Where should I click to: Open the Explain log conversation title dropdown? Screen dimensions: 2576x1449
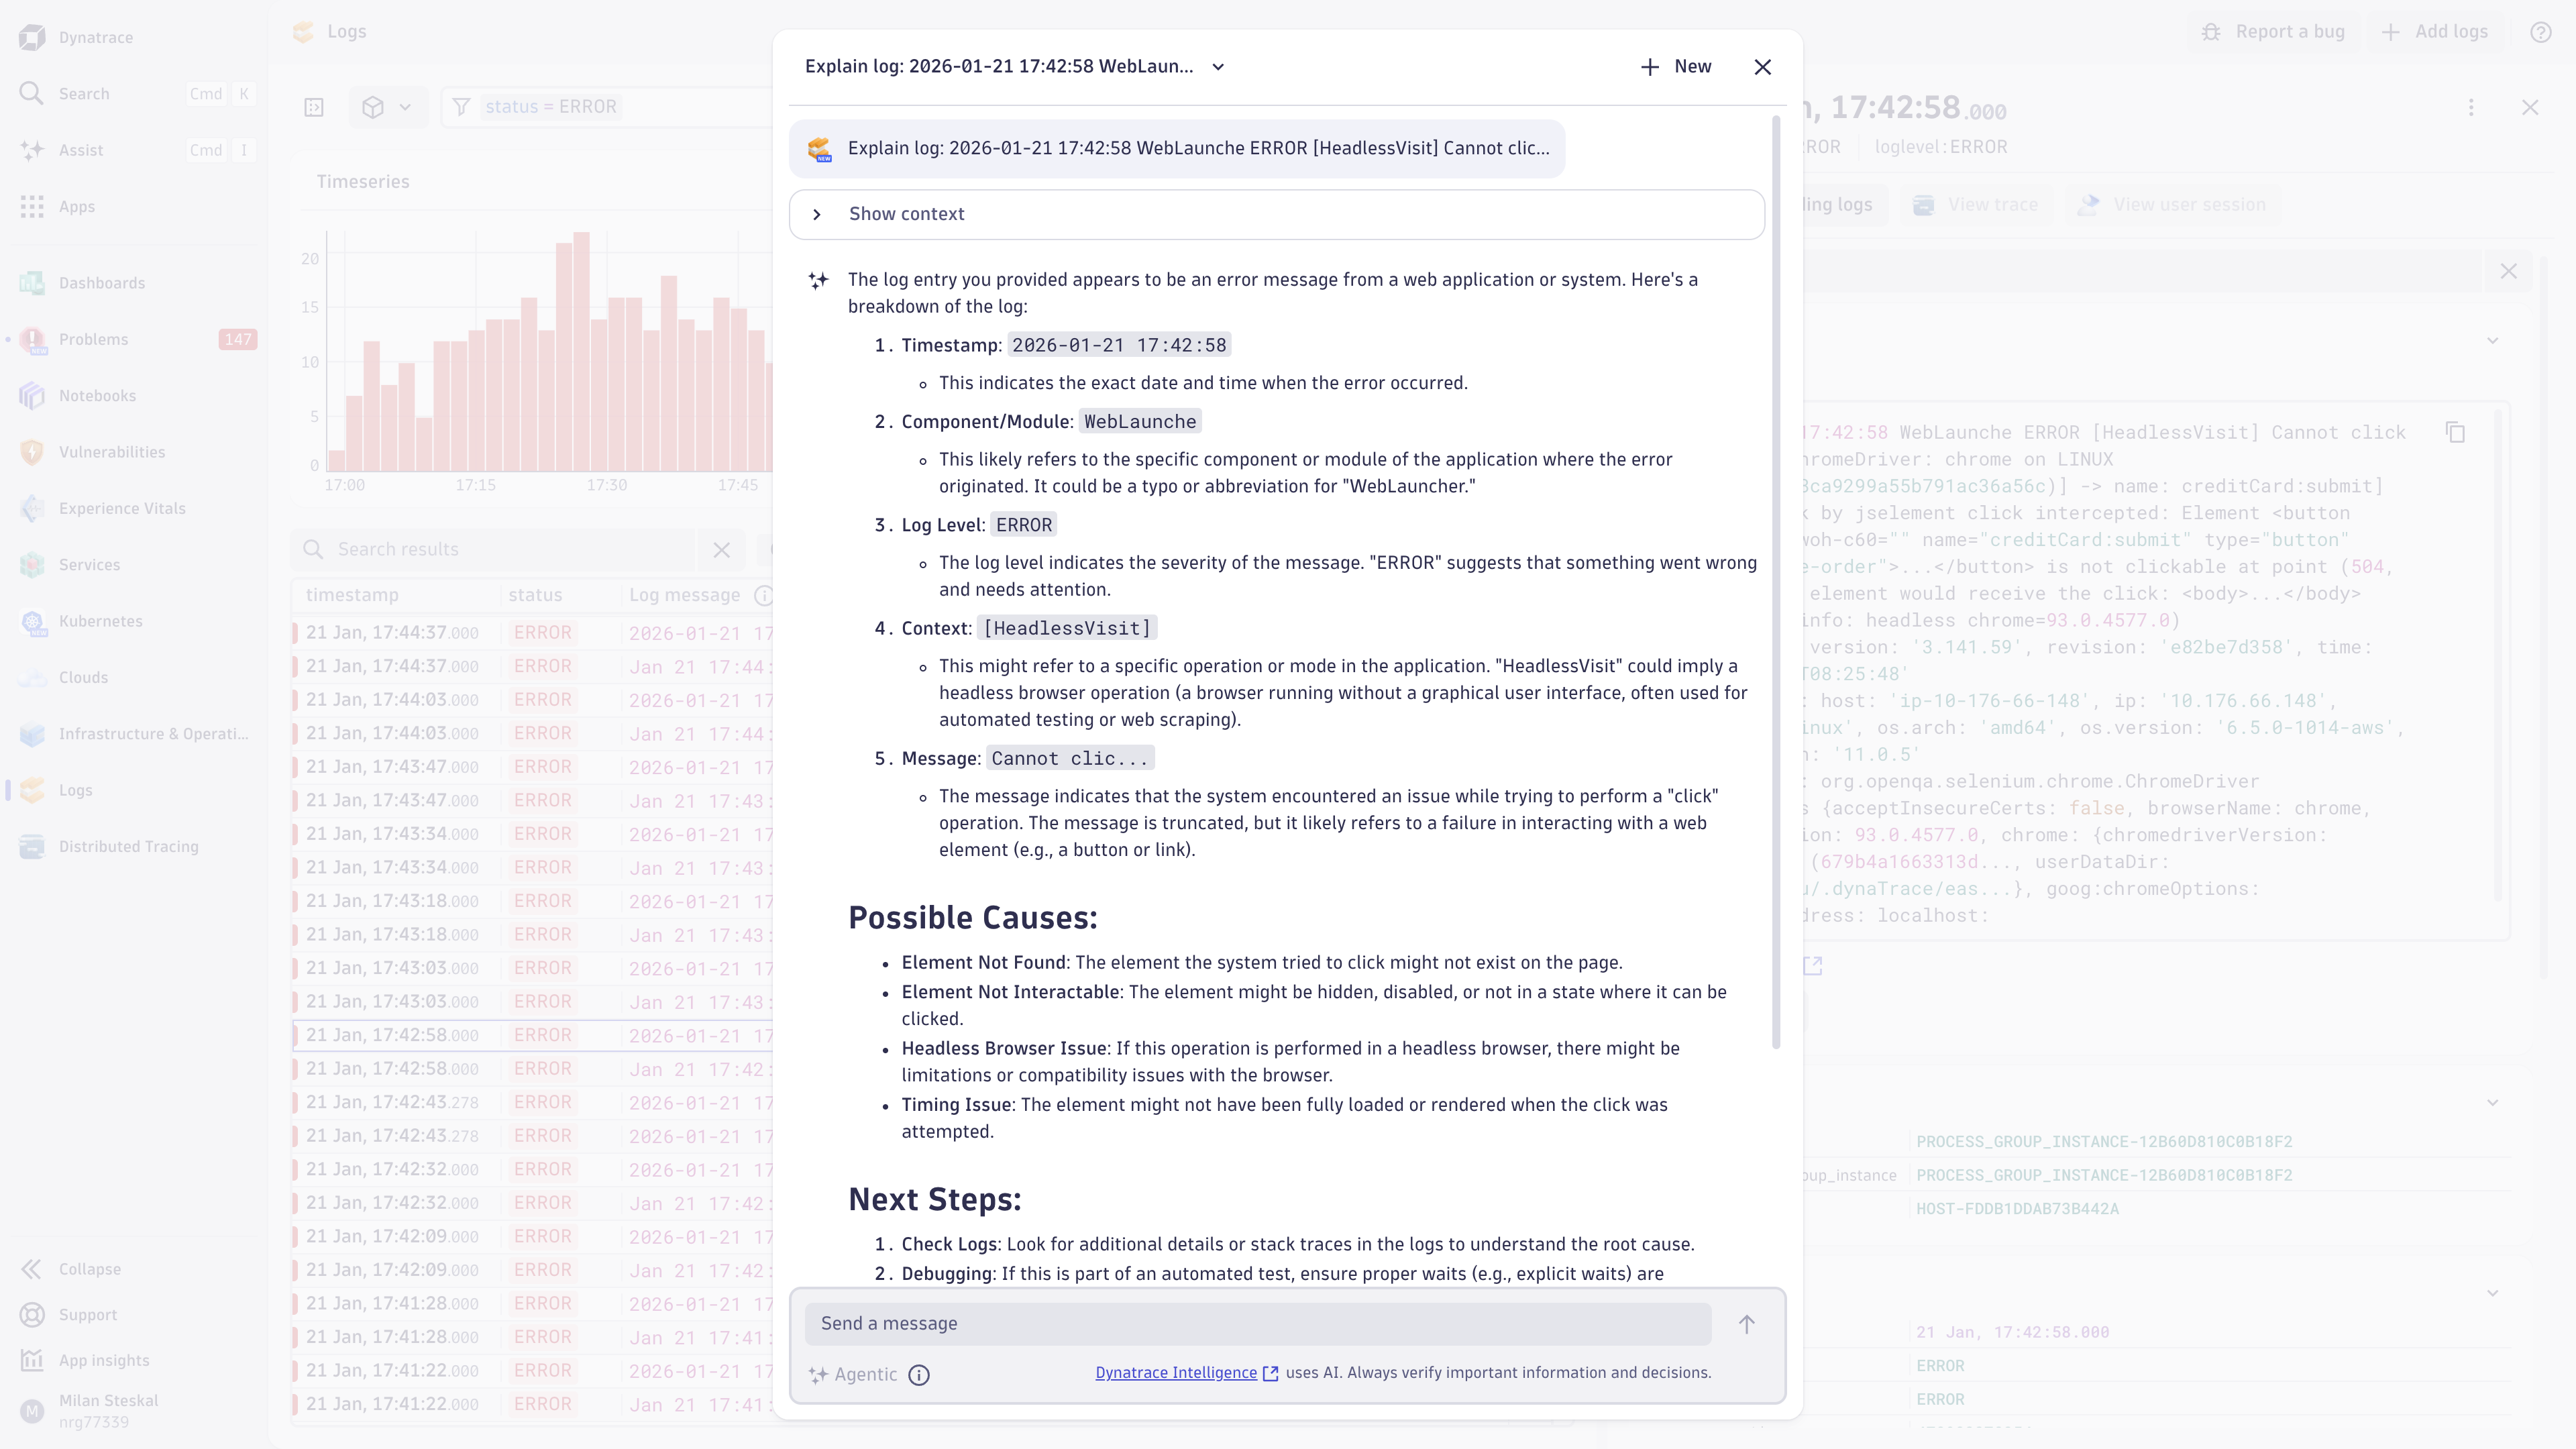click(x=1218, y=66)
